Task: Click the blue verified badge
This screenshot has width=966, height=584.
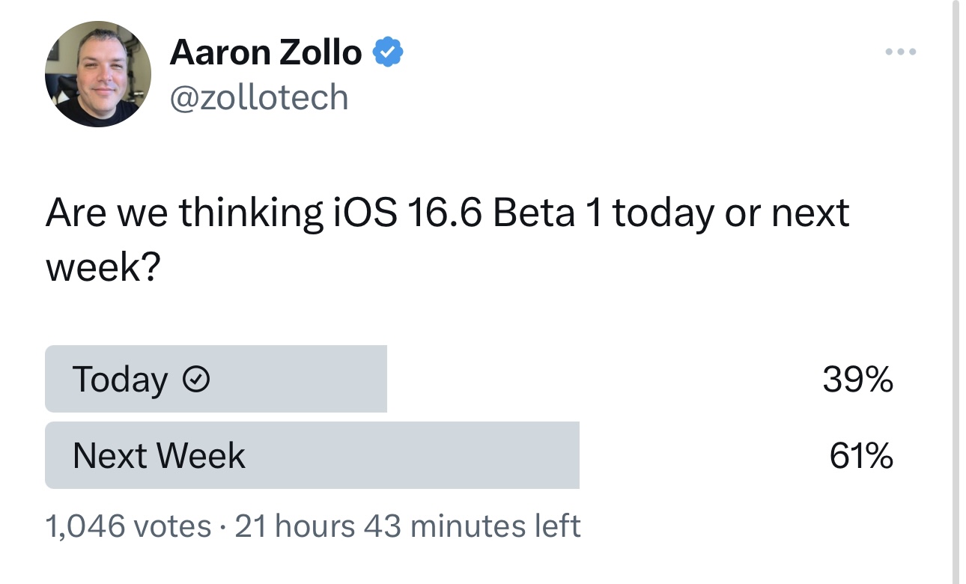Action: coord(389,52)
